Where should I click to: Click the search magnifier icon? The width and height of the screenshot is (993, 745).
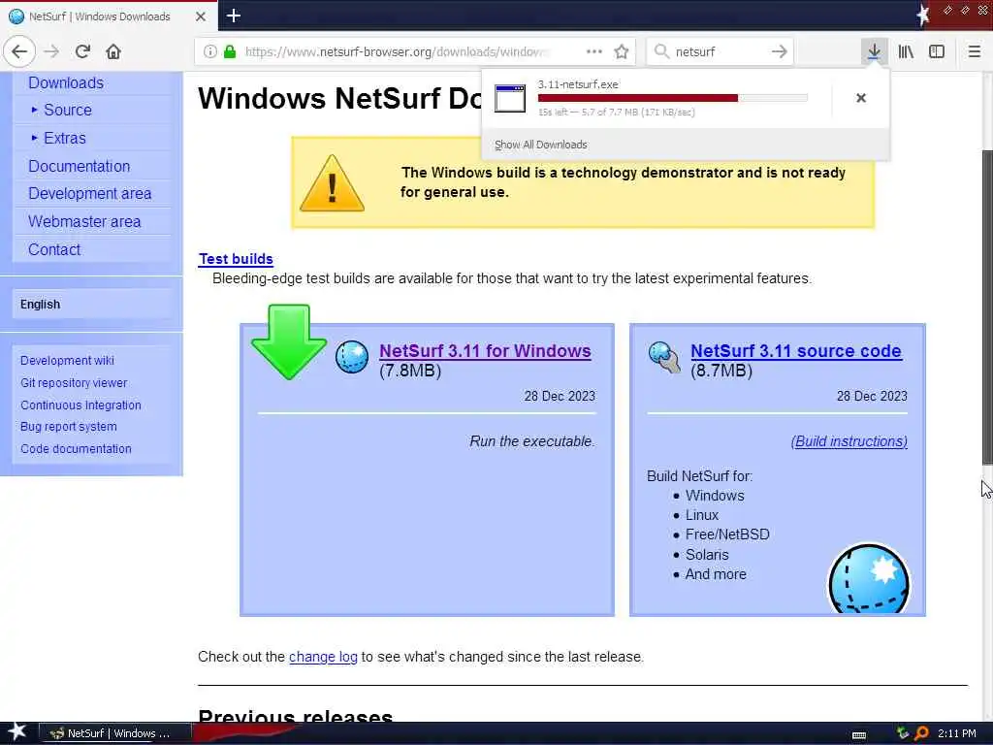661,51
